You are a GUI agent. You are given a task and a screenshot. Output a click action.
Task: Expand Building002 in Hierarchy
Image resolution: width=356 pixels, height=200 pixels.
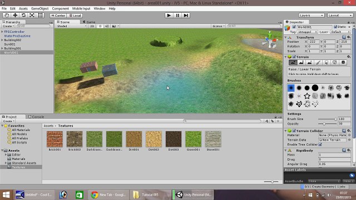click(x=2, y=40)
